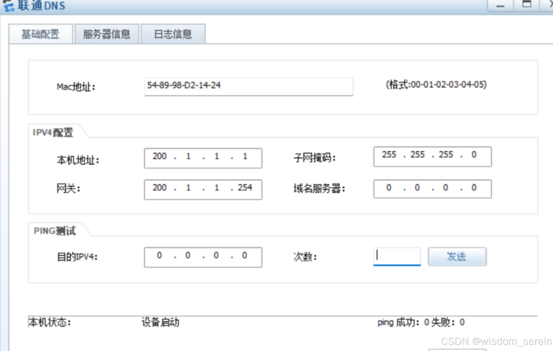Click the 发送 button
Viewport: 553px width, 351px height.
coord(457,256)
